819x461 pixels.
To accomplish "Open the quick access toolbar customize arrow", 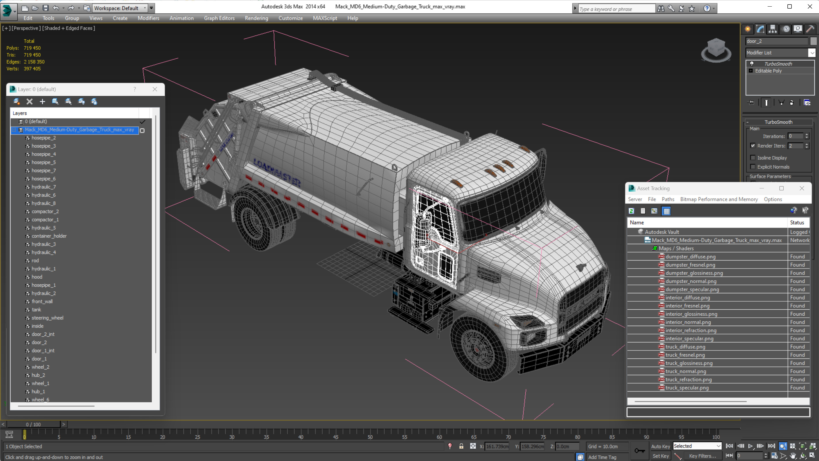I will click(x=151, y=8).
